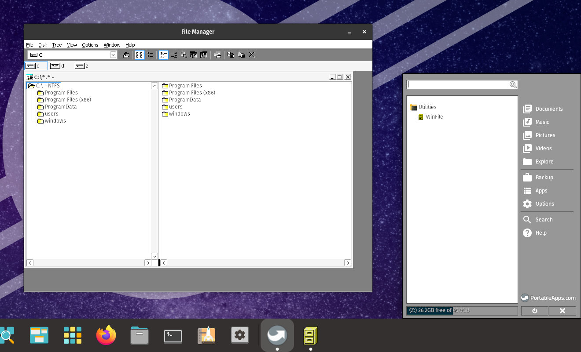Open the drive selection combo box
The height and width of the screenshot is (352, 581).
(x=72, y=55)
